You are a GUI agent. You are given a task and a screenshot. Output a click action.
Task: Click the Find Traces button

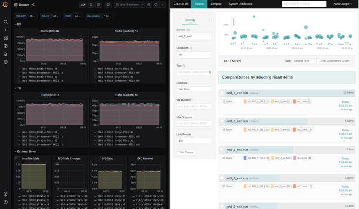186,152
